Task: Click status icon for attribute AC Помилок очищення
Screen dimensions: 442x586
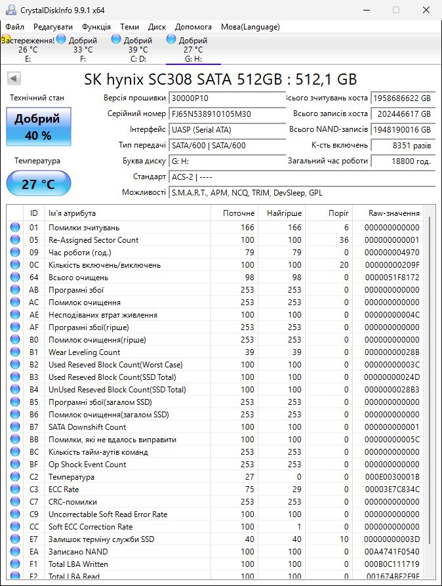Action: pos(15,302)
